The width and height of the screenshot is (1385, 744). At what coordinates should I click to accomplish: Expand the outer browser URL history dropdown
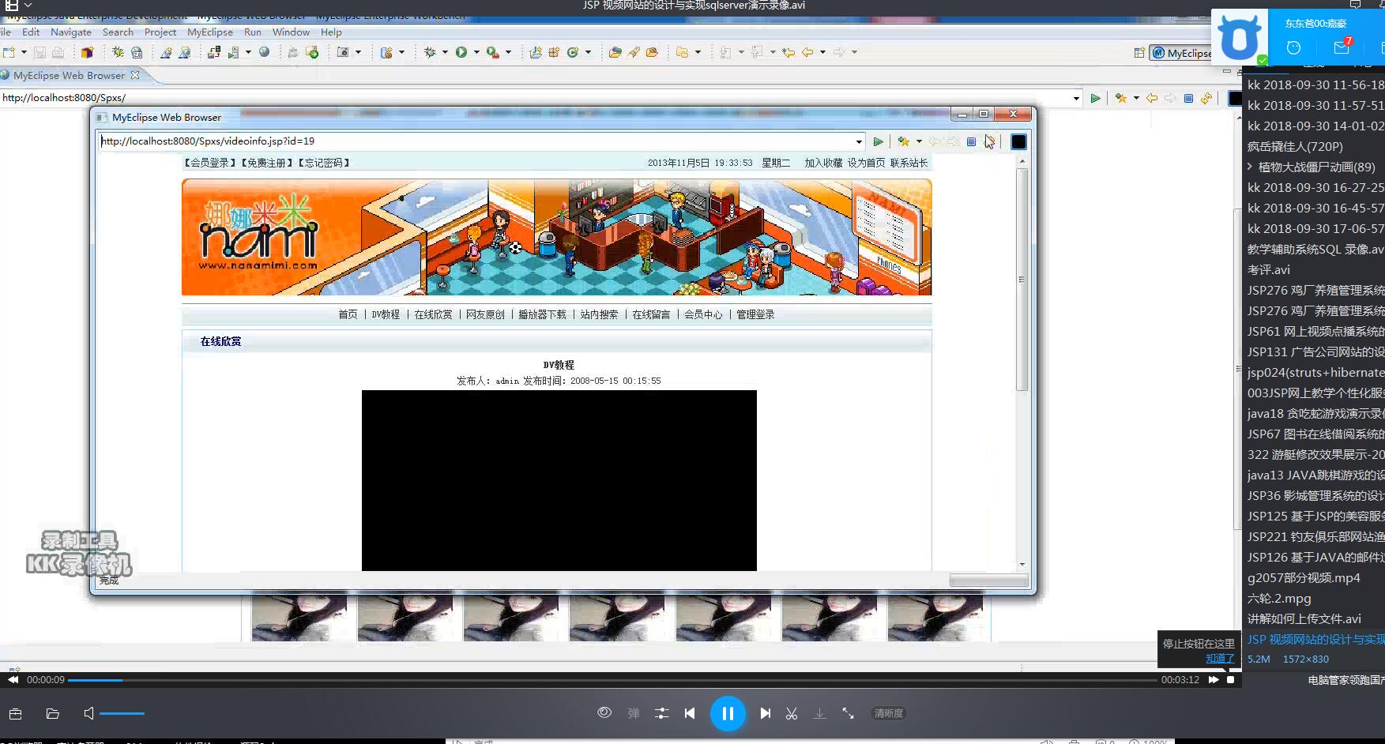1076,99
